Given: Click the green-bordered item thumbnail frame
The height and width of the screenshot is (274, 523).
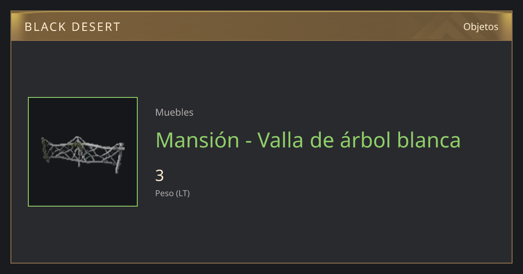Looking at the screenshot, I should (x=83, y=152).
